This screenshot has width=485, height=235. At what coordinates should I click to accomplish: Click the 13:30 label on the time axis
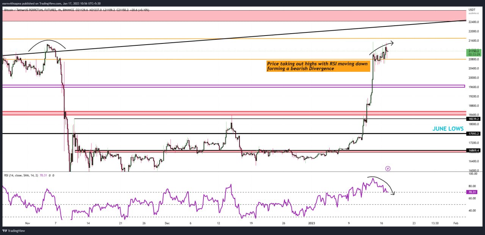(x=435, y=223)
